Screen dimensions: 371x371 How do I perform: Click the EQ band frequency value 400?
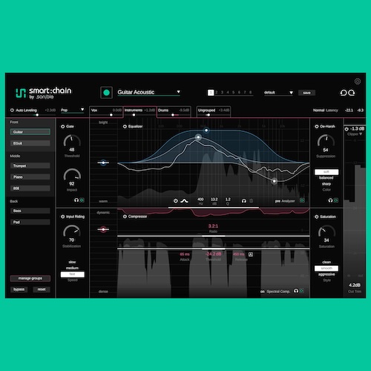(x=200, y=200)
